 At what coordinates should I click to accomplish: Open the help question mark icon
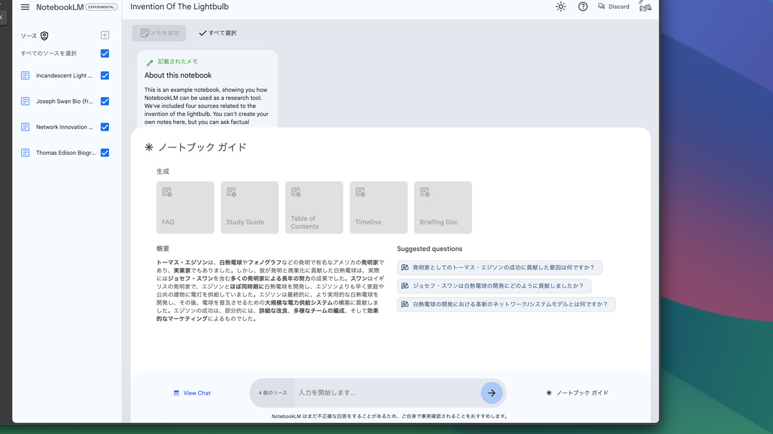point(583,7)
